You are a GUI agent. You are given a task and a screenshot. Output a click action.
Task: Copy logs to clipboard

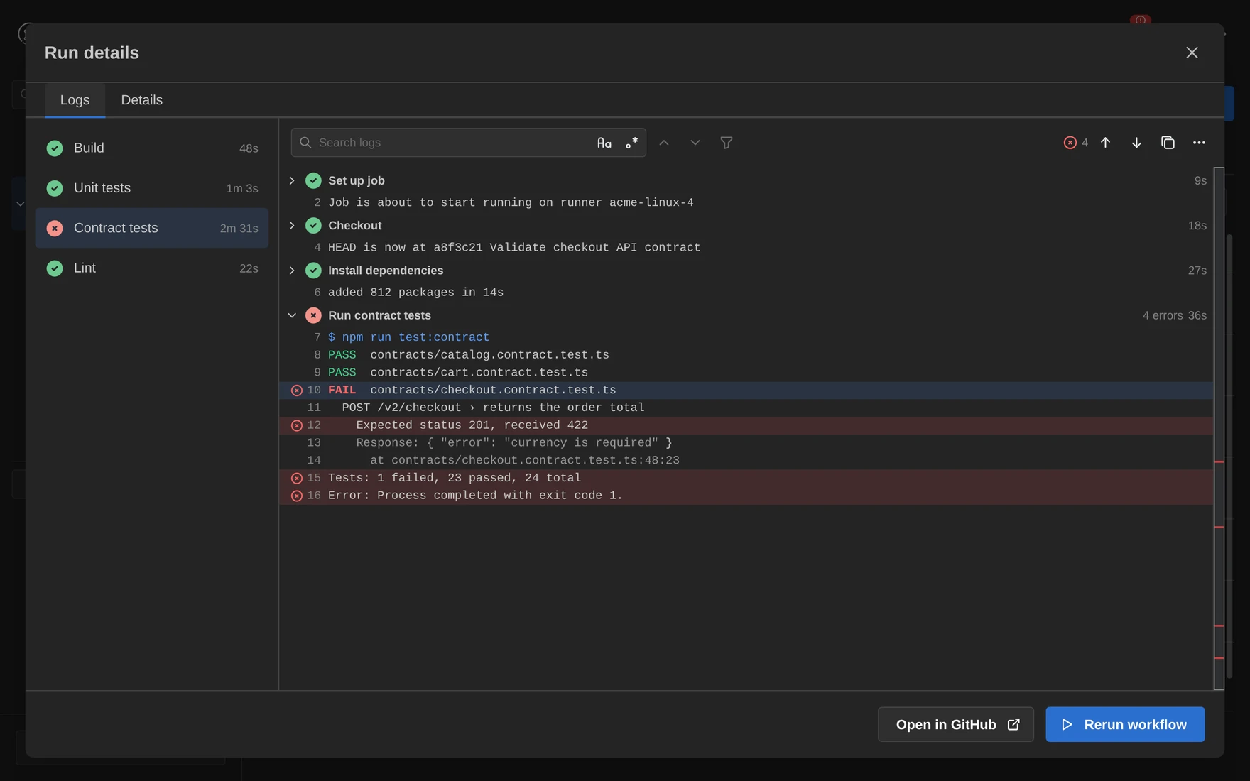pyautogui.click(x=1168, y=143)
